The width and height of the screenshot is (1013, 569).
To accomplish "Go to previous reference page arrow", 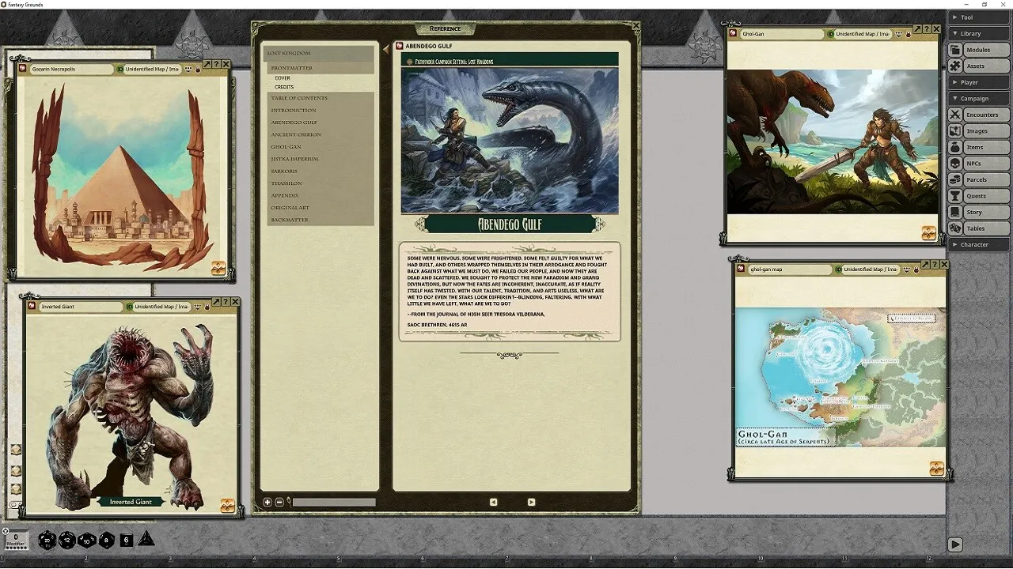I will tap(493, 502).
